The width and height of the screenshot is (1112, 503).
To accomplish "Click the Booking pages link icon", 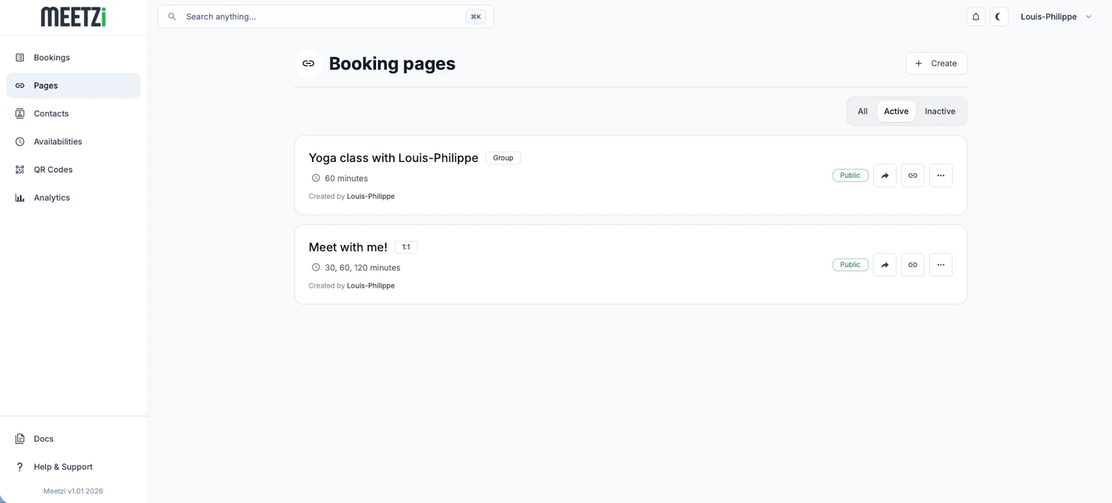I will coord(308,63).
